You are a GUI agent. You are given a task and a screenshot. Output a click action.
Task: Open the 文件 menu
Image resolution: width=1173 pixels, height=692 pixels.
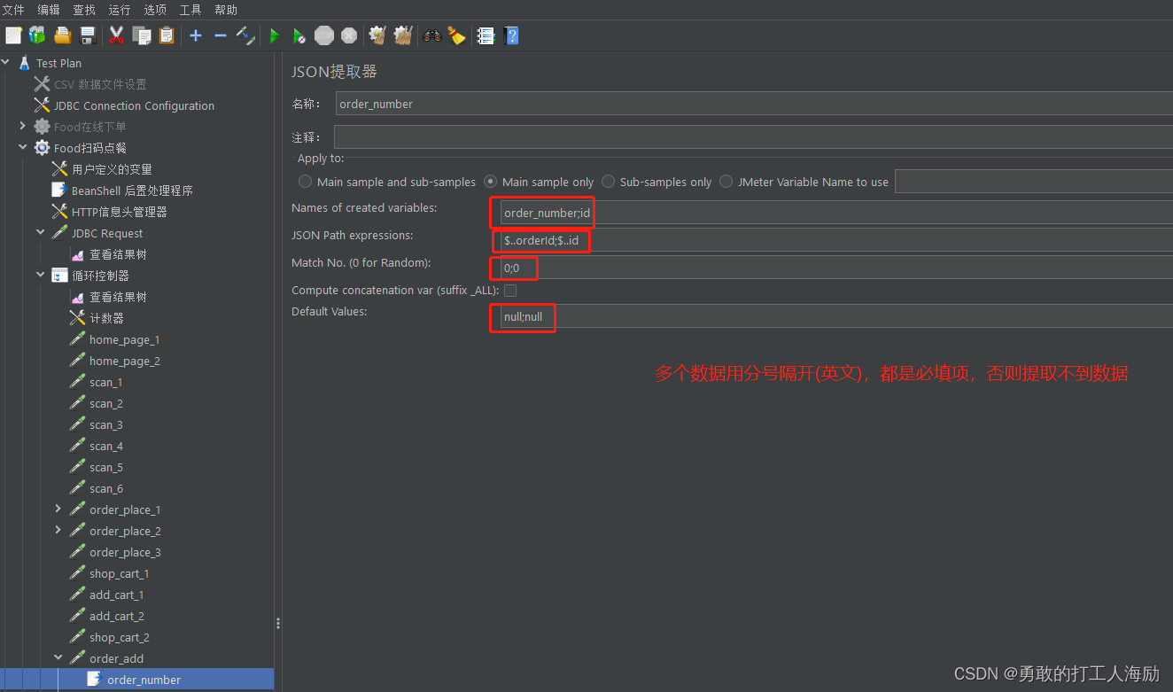13,10
